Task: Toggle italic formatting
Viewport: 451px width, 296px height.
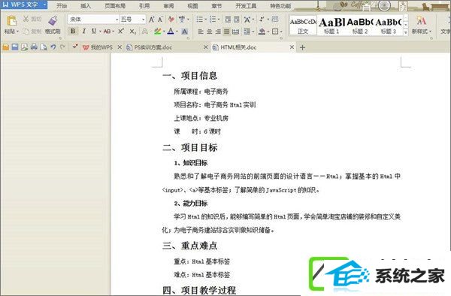Action: click(83, 31)
